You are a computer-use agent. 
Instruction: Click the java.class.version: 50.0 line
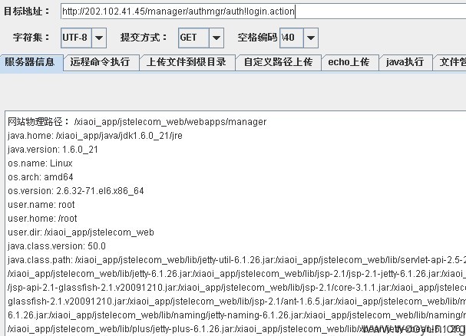click(57, 246)
